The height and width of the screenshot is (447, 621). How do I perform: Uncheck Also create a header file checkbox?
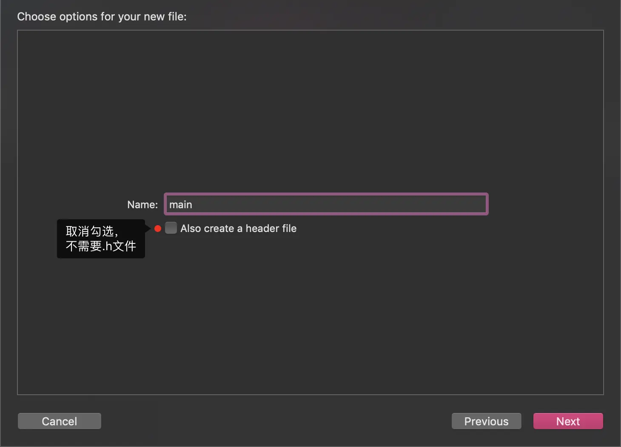click(x=171, y=228)
